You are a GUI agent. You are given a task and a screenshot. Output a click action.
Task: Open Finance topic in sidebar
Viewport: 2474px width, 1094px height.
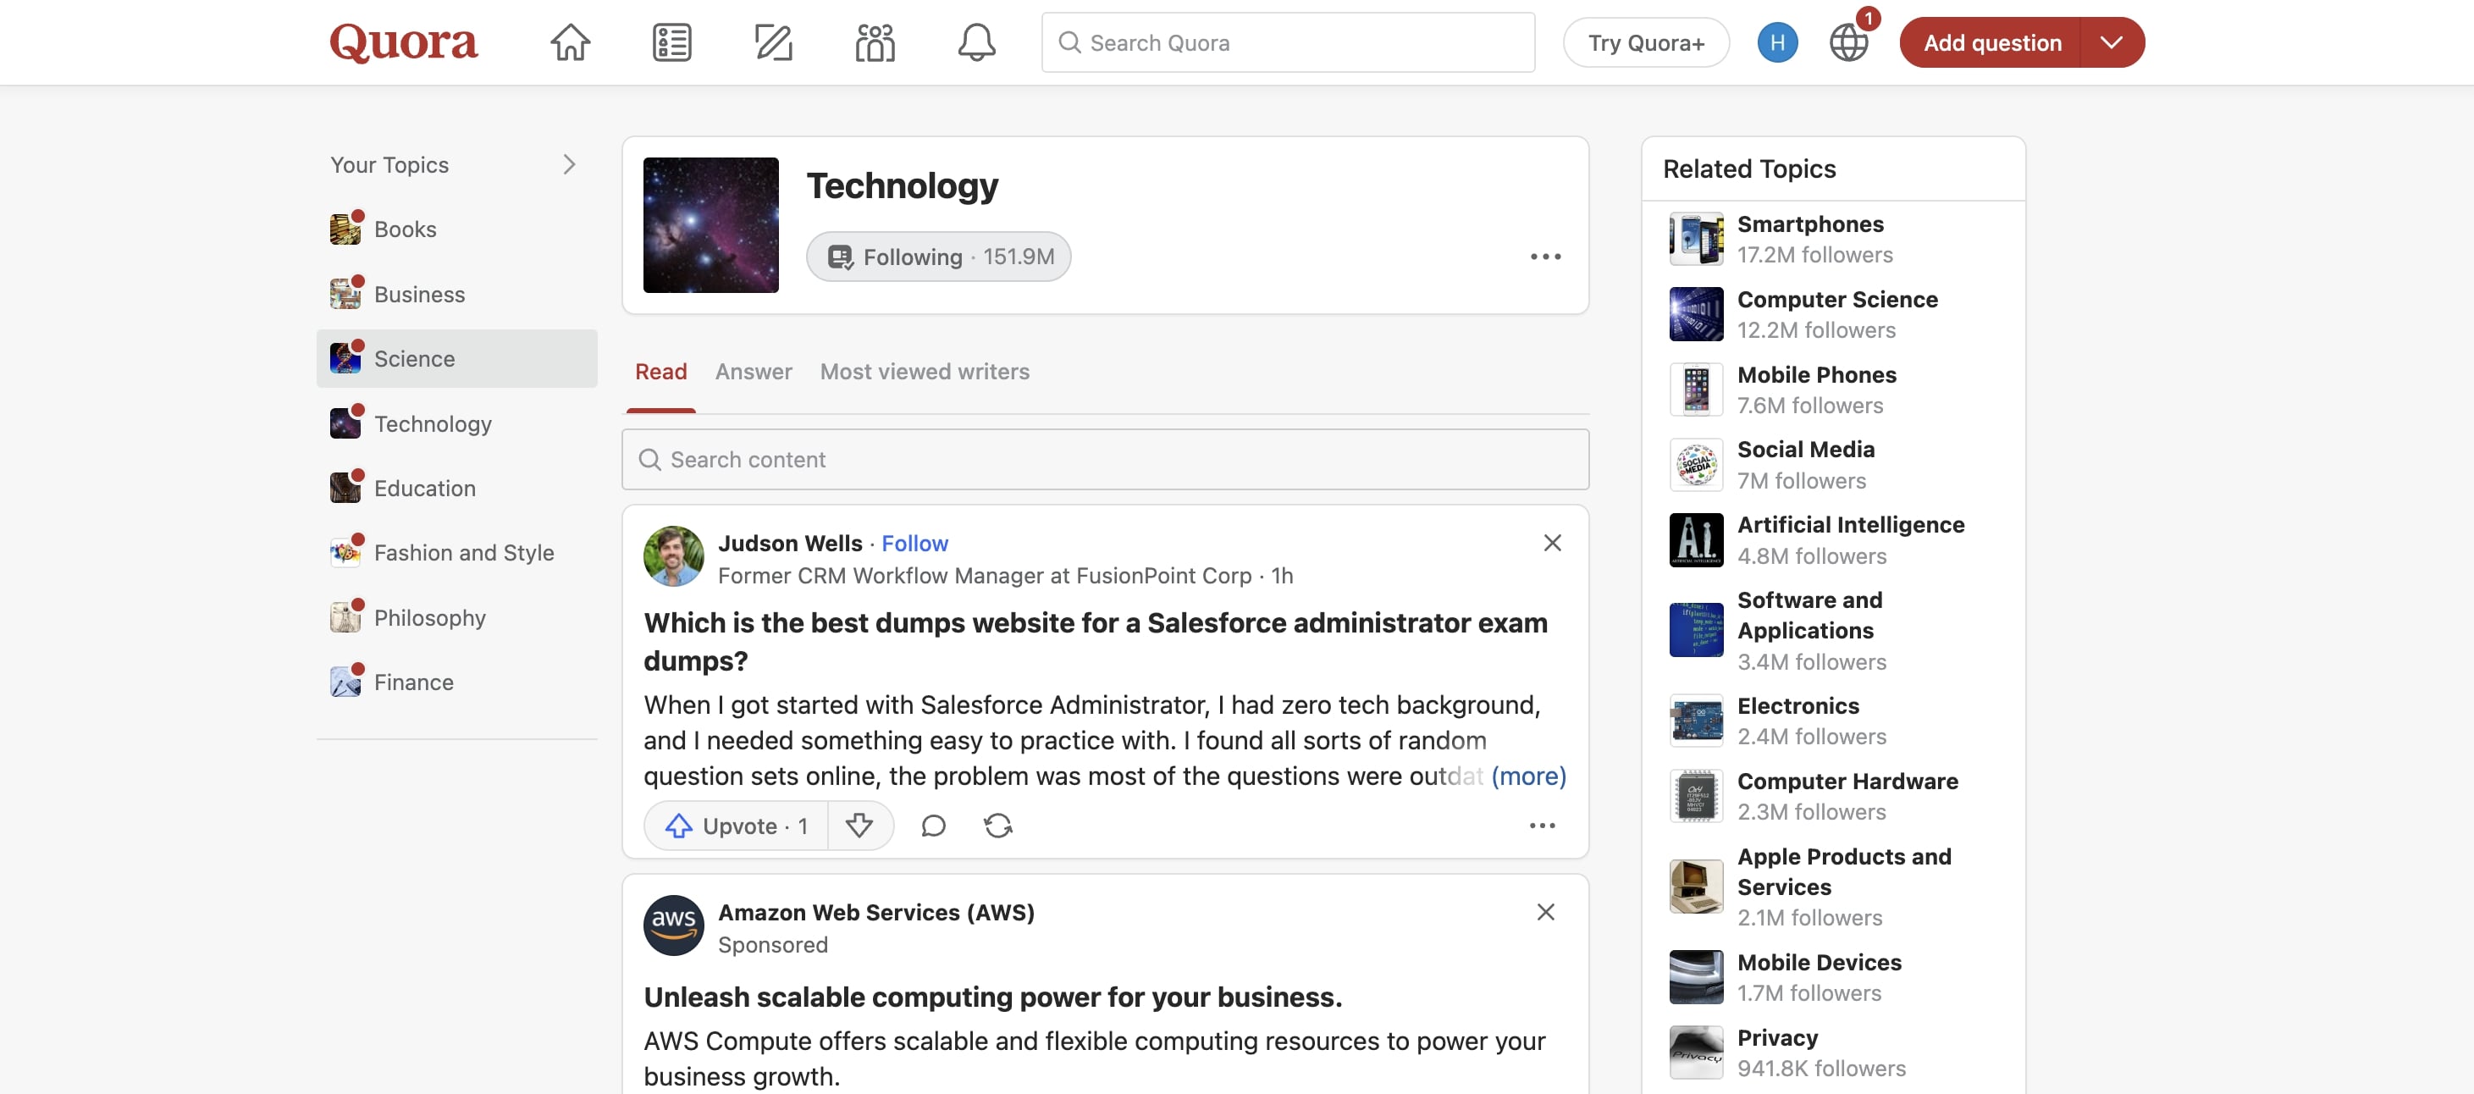pos(456,682)
